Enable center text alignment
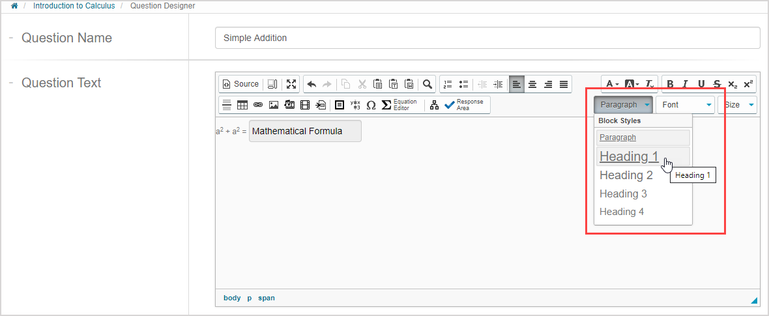Viewport: 769px width, 316px height. (532, 84)
